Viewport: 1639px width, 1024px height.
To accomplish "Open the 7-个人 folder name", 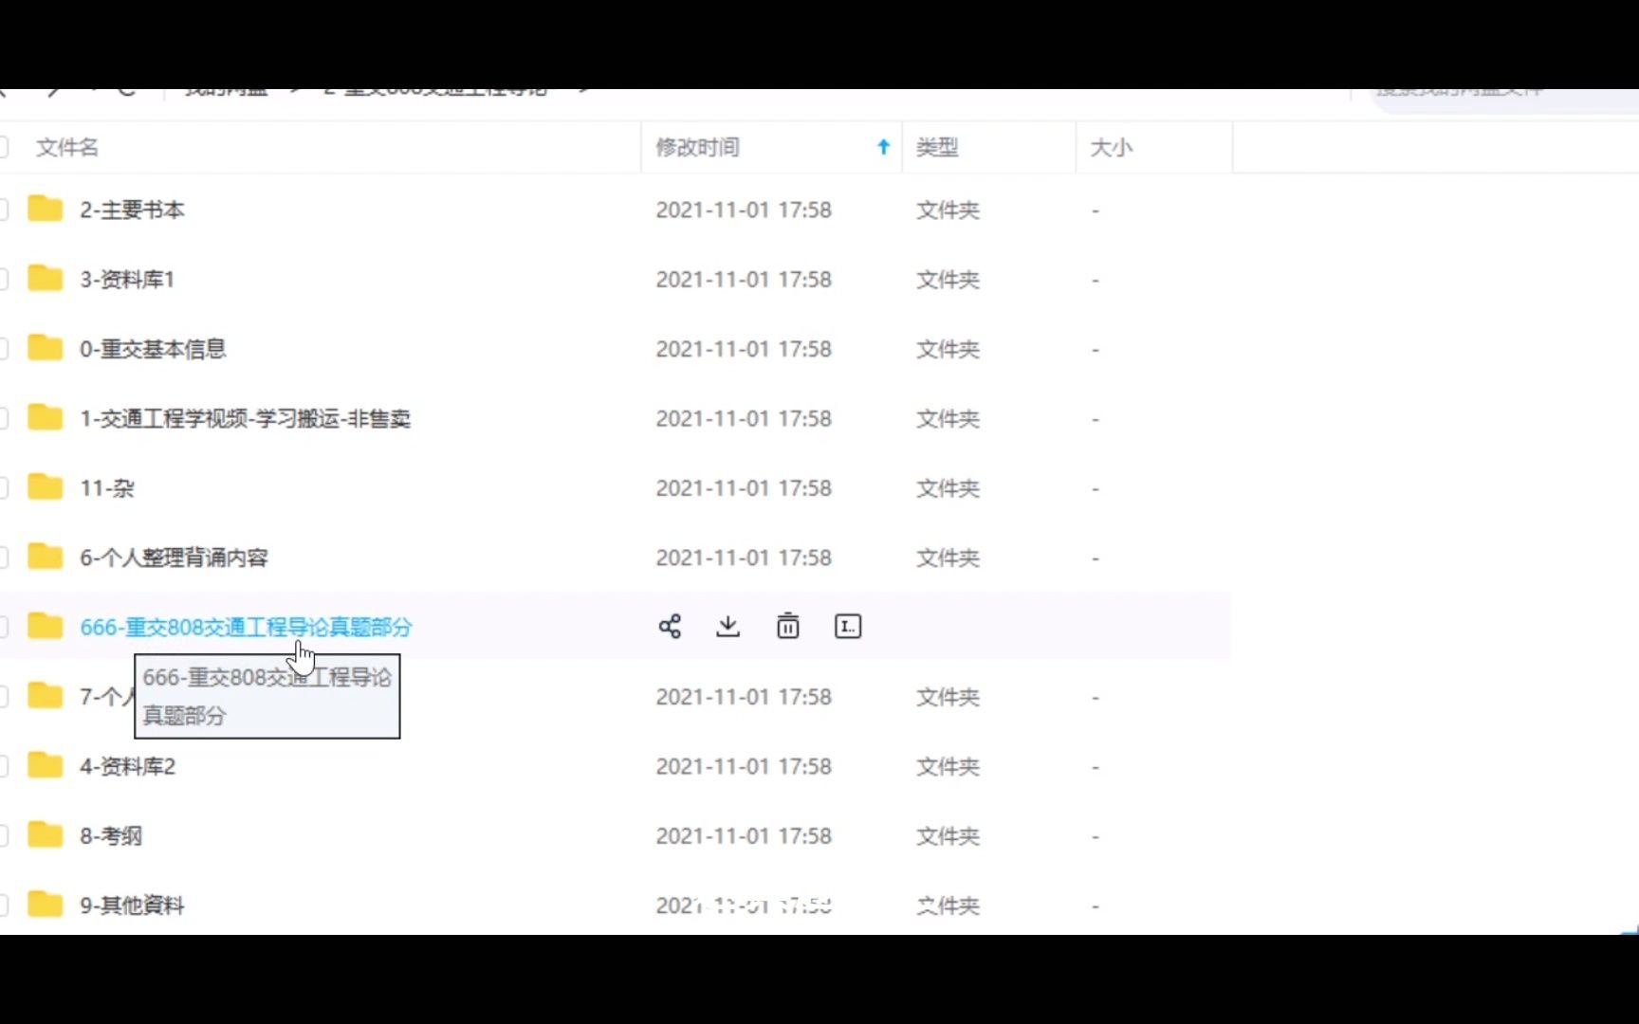I will coord(107,697).
